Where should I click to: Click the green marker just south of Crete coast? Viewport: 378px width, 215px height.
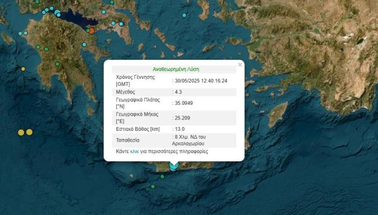pyautogui.click(x=163, y=176)
